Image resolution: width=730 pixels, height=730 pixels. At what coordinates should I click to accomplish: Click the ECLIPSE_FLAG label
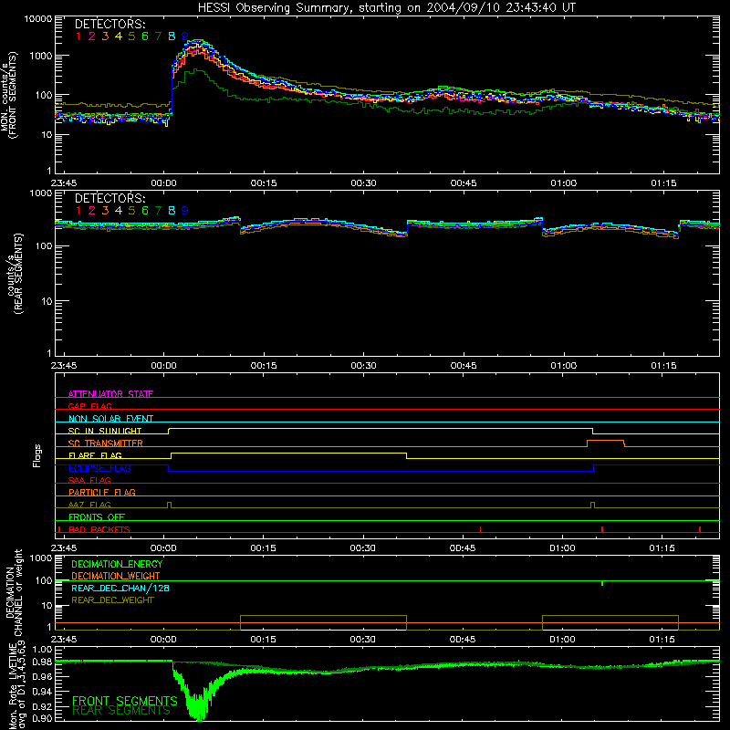coord(99,468)
